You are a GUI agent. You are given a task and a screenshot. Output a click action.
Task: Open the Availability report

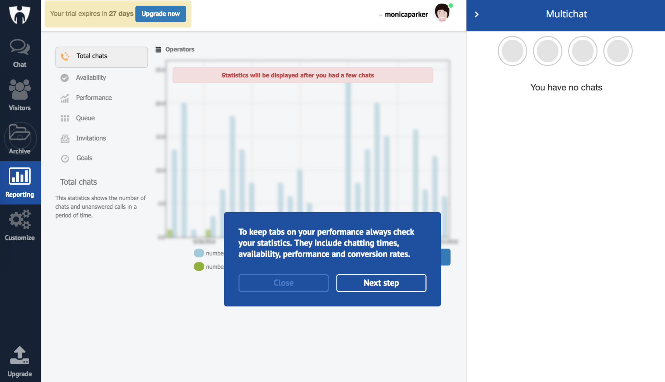pyautogui.click(x=91, y=78)
